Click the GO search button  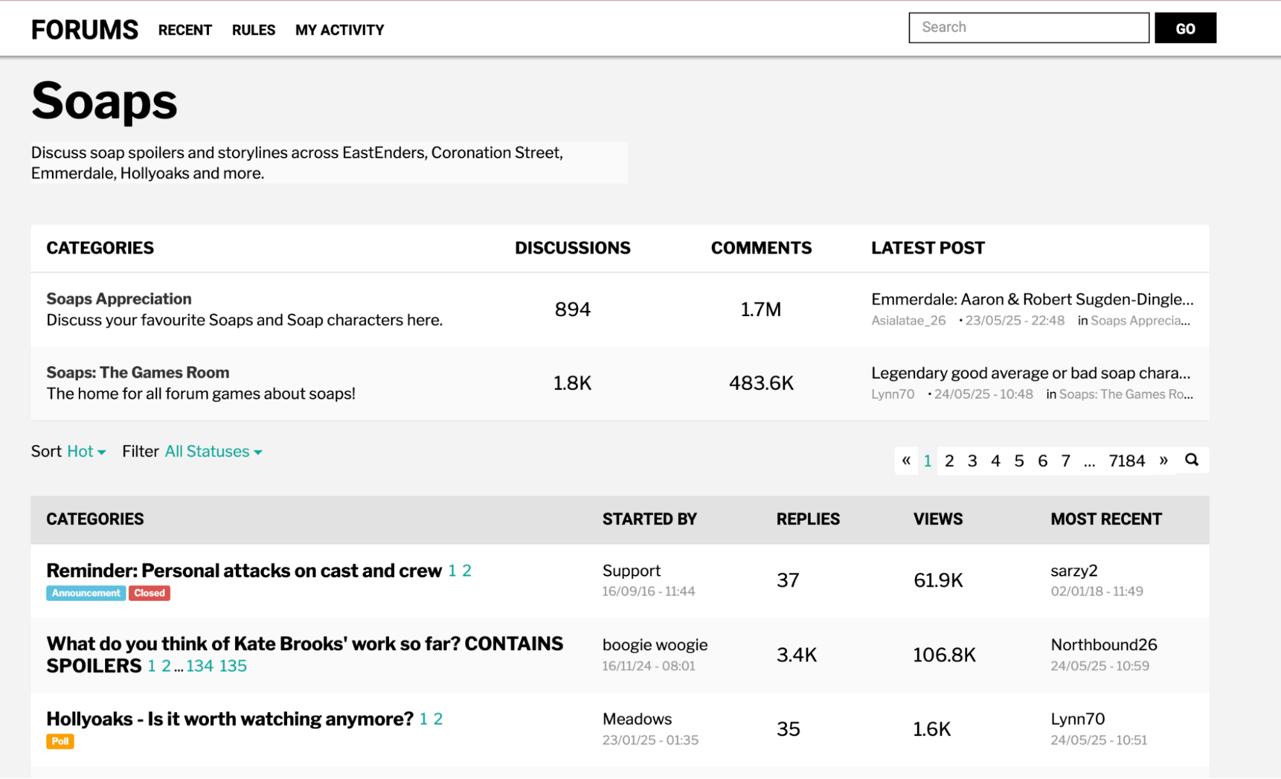1185,28
